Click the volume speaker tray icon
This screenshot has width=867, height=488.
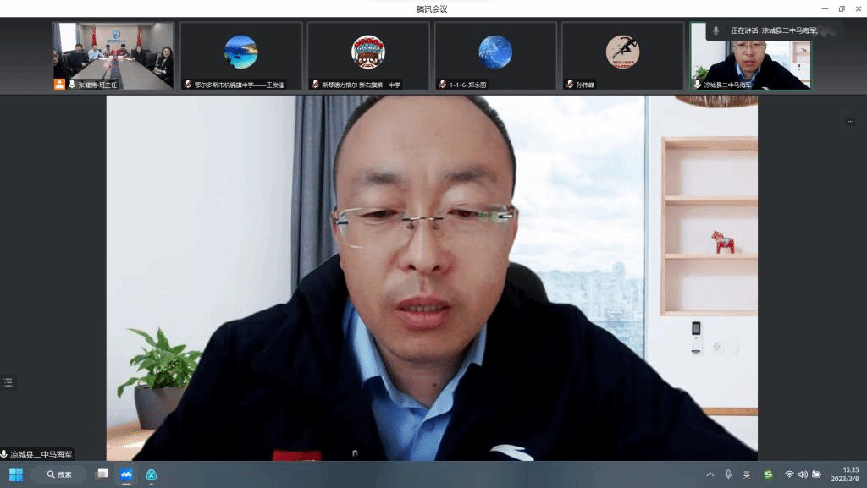click(803, 474)
